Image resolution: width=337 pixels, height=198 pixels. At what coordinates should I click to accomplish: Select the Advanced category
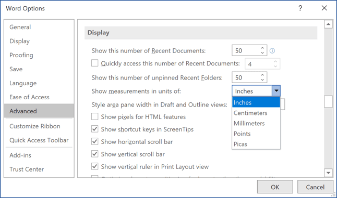[x=39, y=111]
